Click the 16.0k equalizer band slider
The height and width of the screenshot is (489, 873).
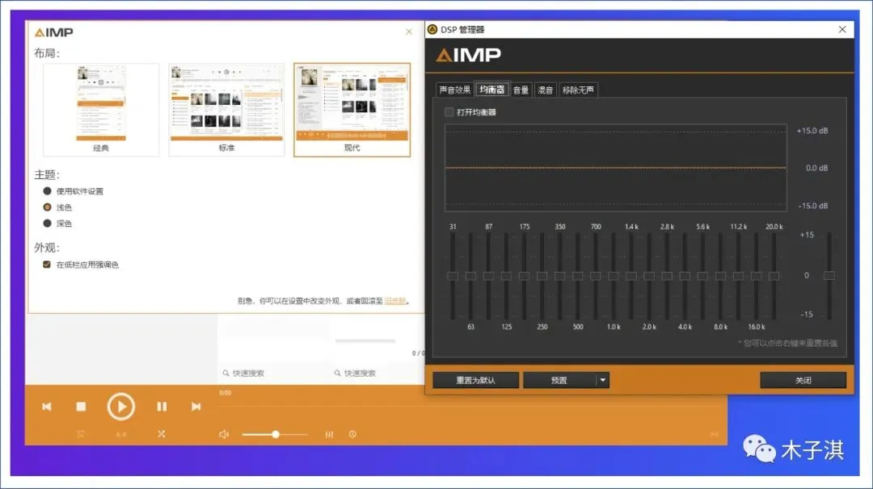pos(756,276)
